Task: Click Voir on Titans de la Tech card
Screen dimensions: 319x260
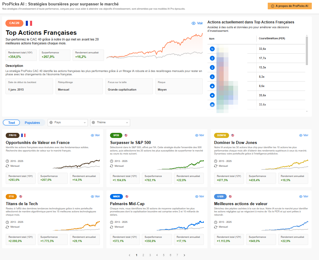Action: pyautogui.click(x=95, y=196)
